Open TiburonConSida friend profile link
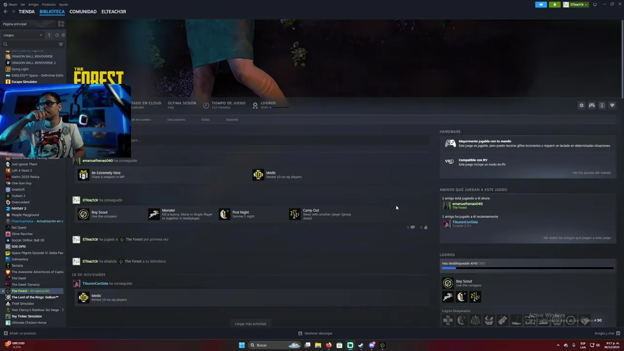Screen dimensions: 624x351 pos(465,222)
